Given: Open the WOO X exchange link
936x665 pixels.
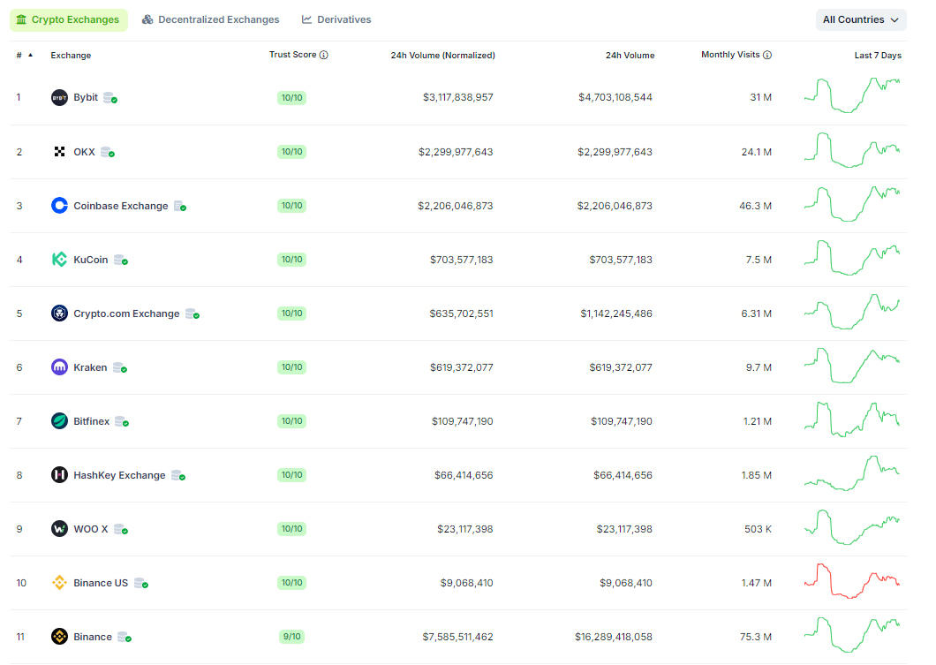Looking at the screenshot, I should pyautogui.click(x=91, y=529).
